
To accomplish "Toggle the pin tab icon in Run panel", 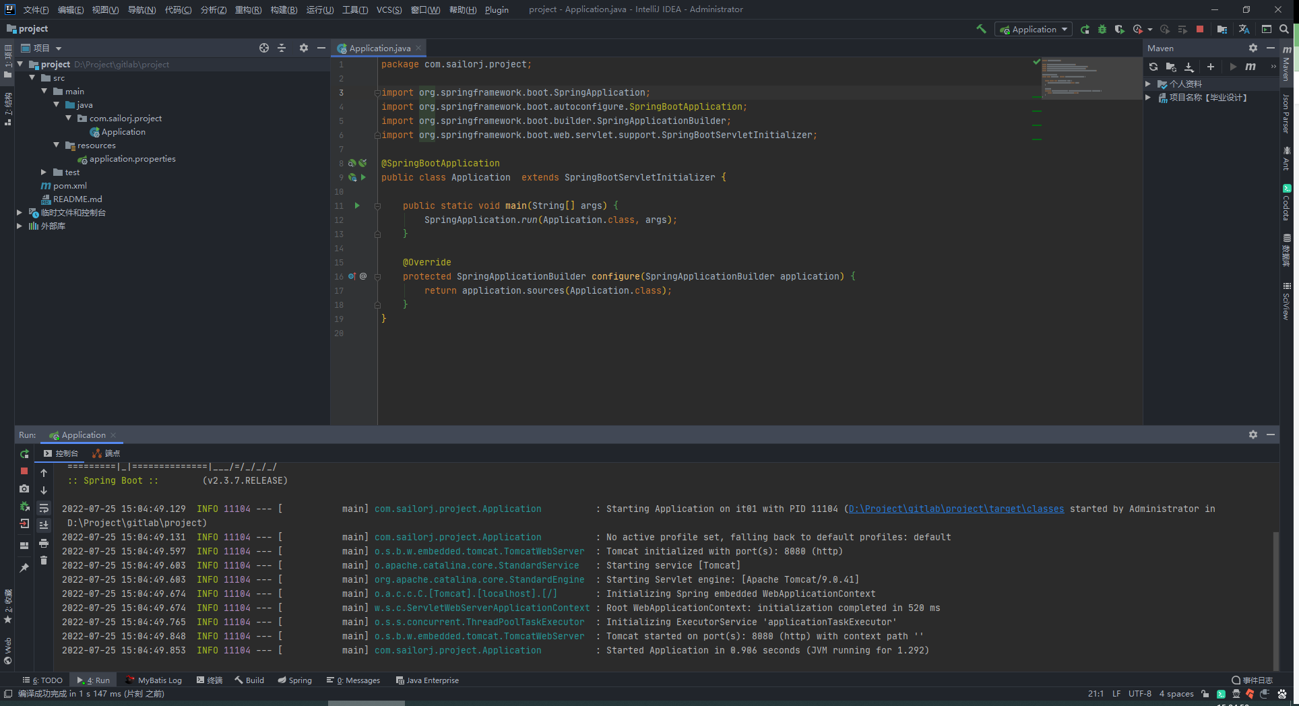I will (24, 568).
